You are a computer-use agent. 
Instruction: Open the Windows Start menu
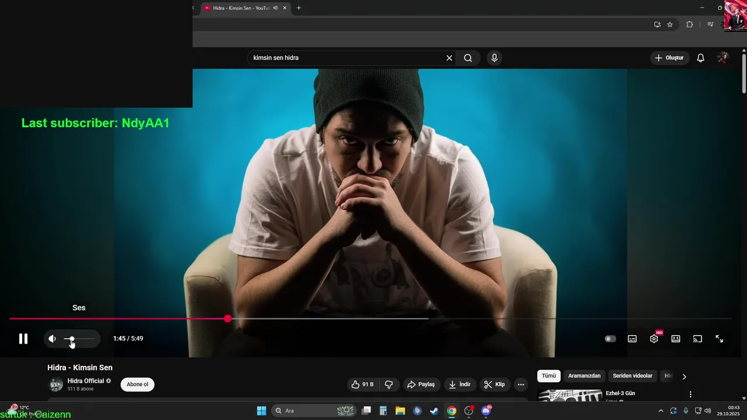click(x=261, y=411)
